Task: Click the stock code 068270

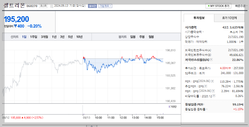Action: tap(32, 6)
